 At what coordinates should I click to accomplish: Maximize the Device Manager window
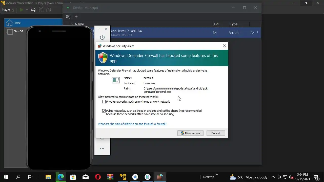point(245,8)
